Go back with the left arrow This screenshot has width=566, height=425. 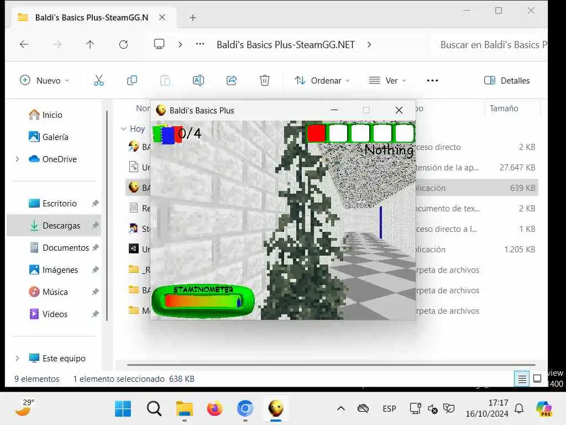(x=24, y=44)
